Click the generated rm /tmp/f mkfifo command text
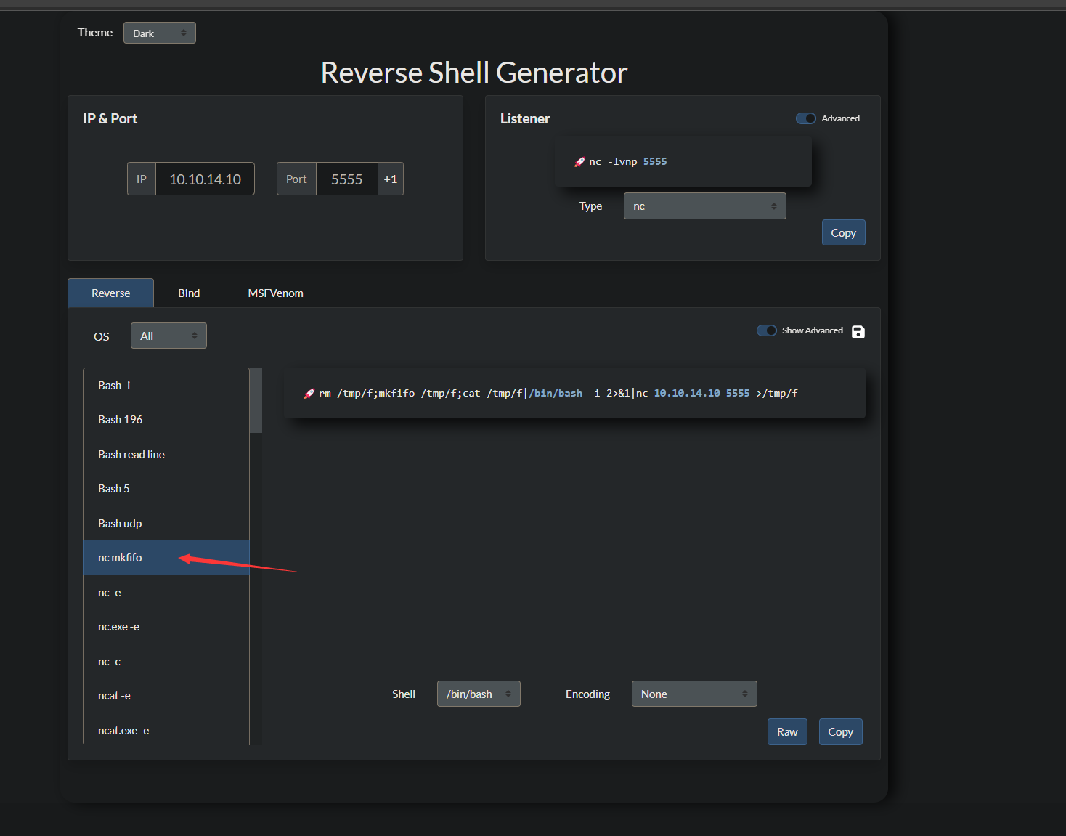Image resolution: width=1066 pixels, height=836 pixels. (558, 394)
